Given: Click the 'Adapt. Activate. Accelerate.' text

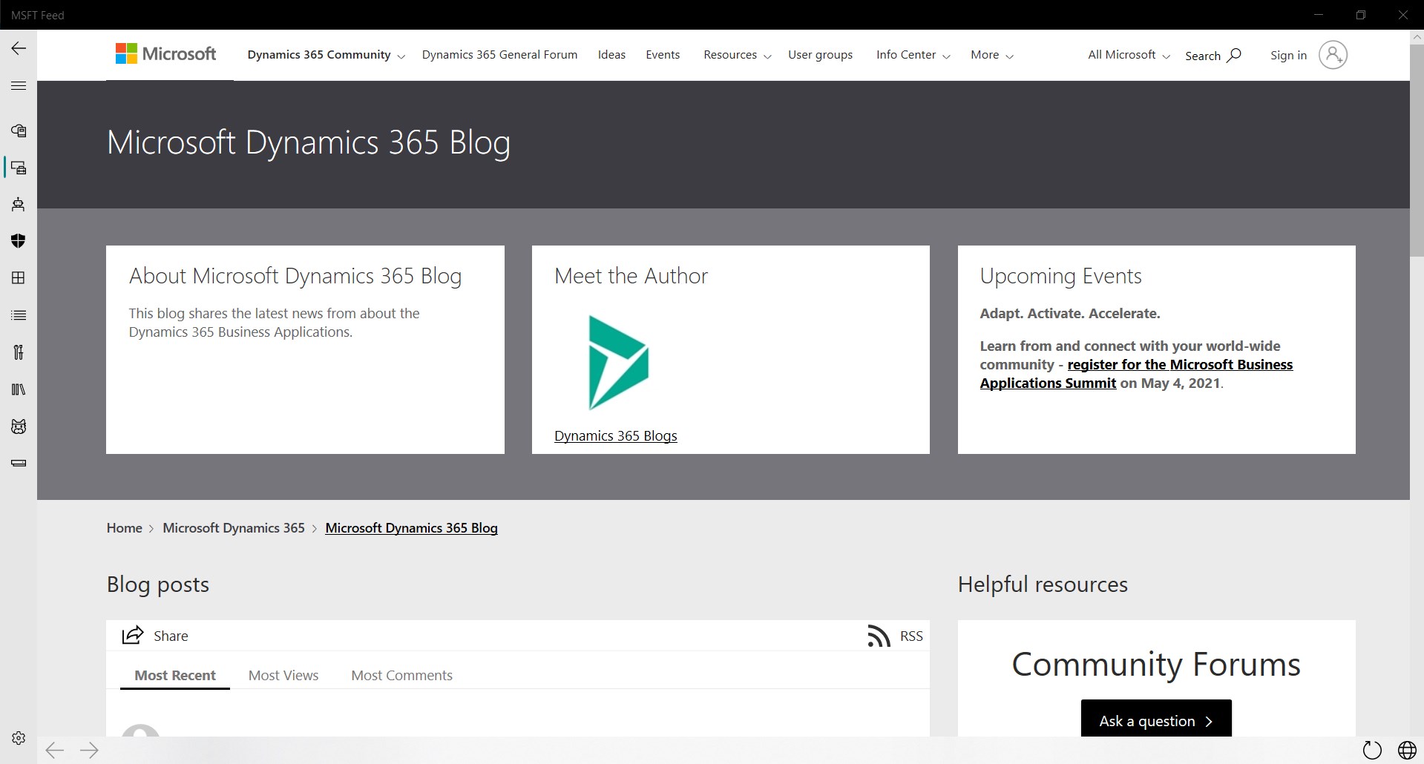Looking at the screenshot, I should [x=1070, y=313].
